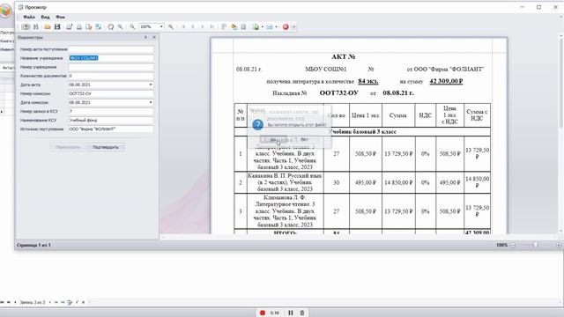Open the Export icon dropdown arrow

pyautogui.click(x=263, y=26)
